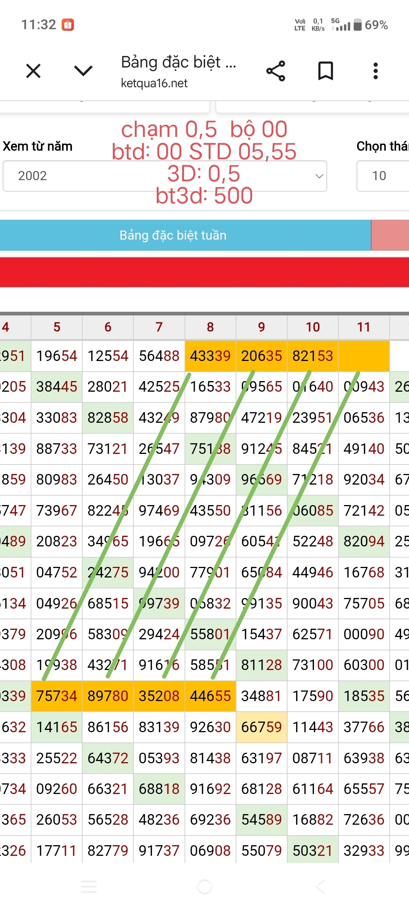
Task: Tap the orange cell 89780
Action: 108,696
